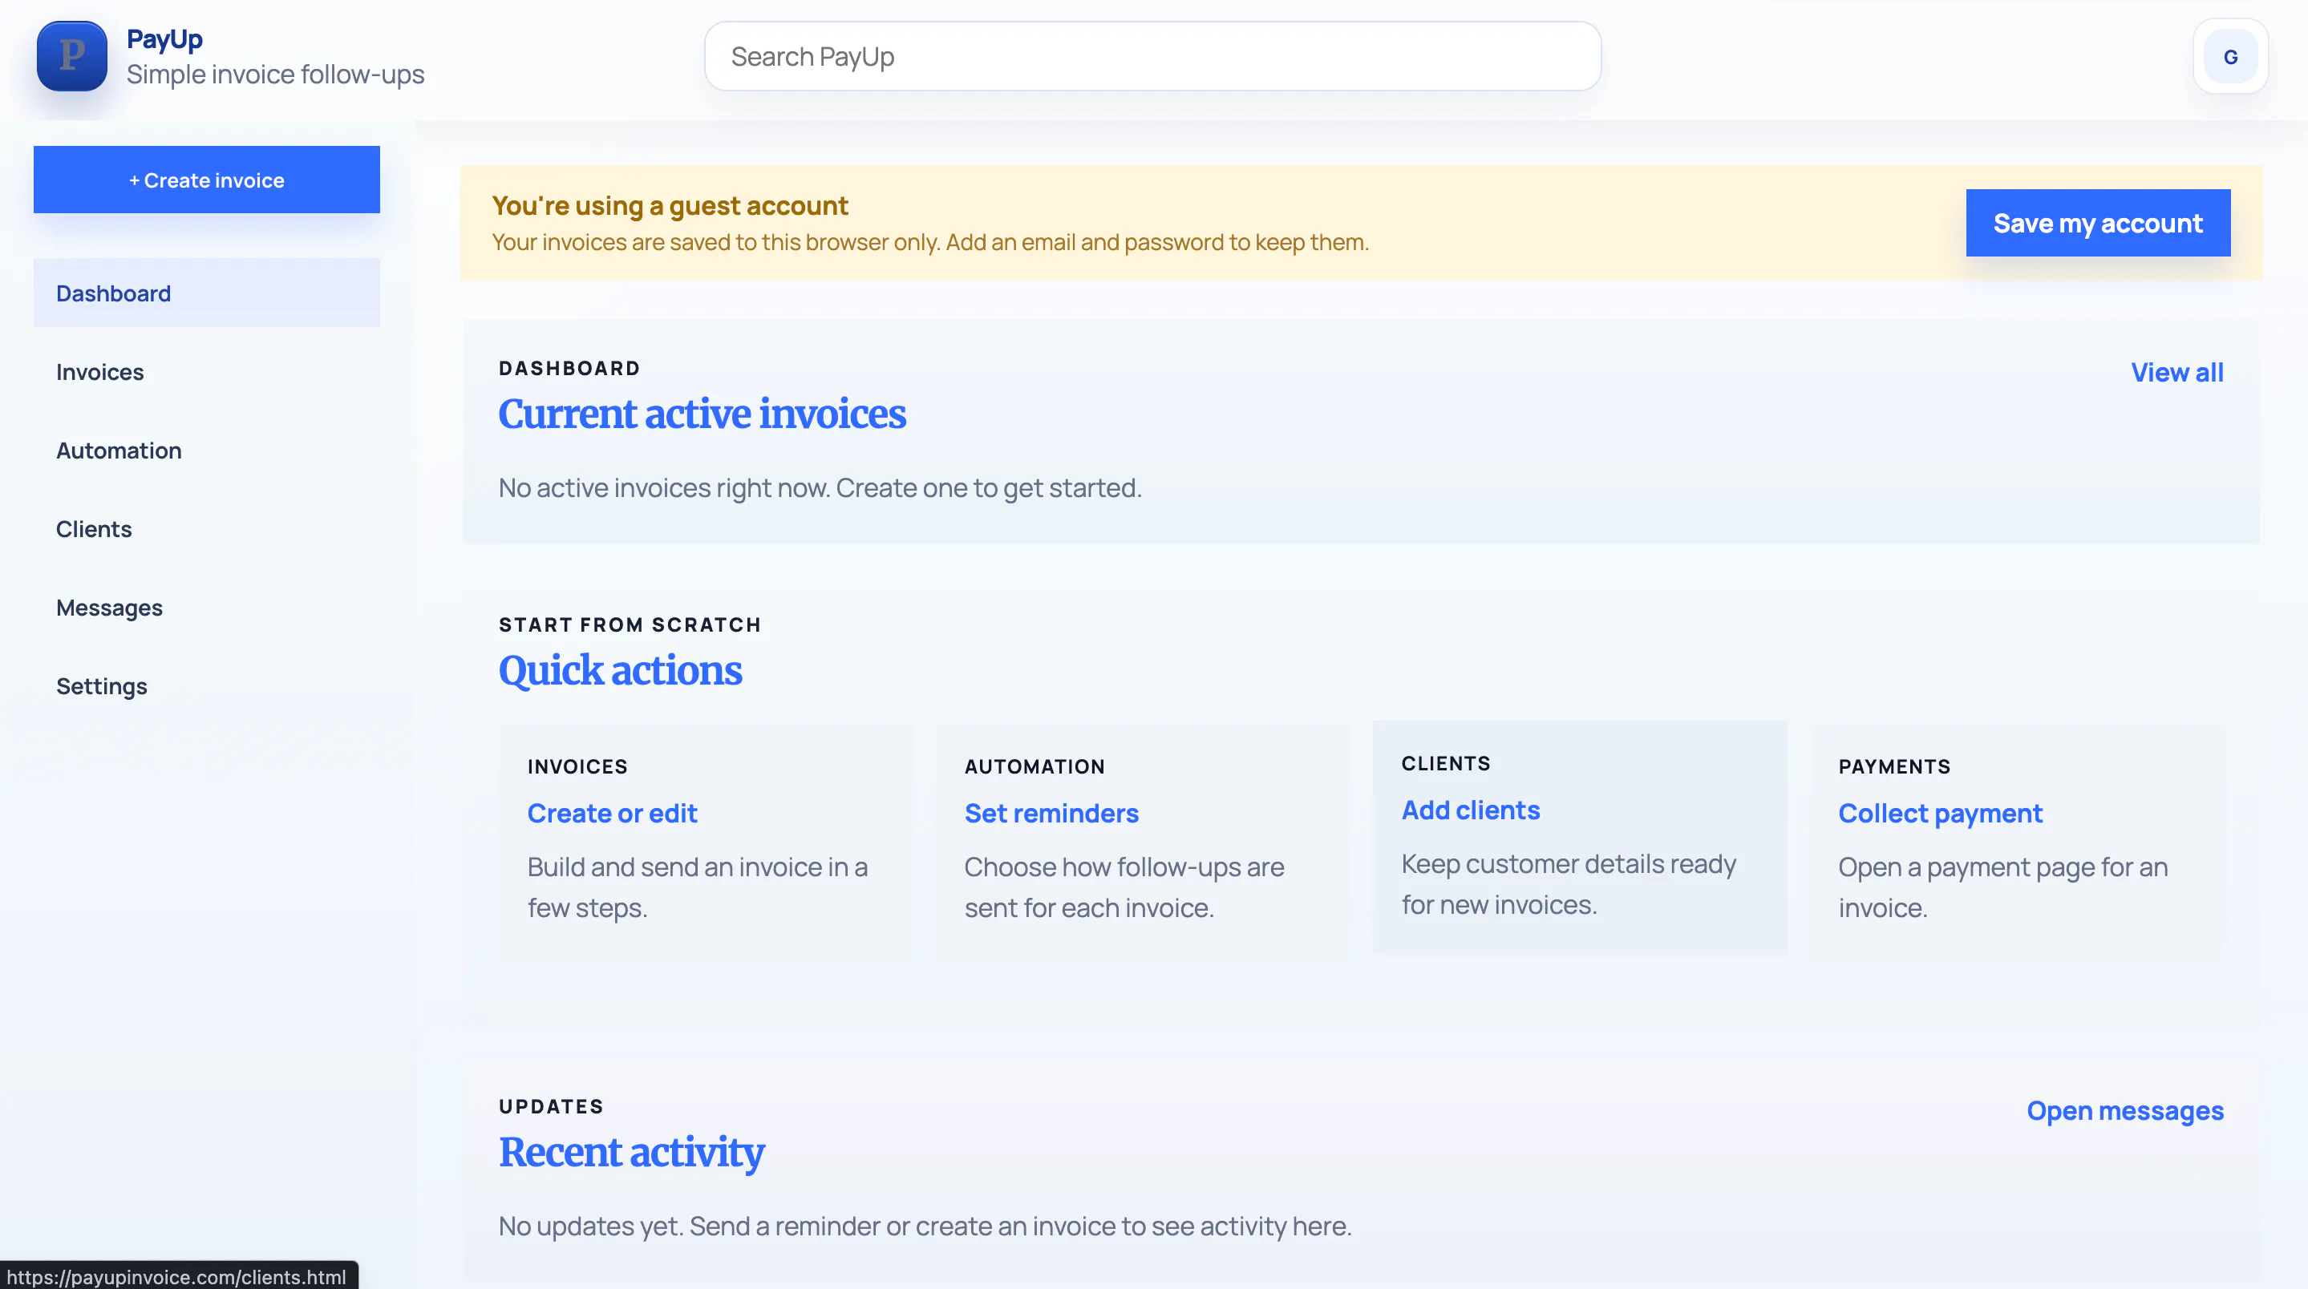Click the INVOICES card label
2308x1289 pixels.
pyautogui.click(x=577, y=767)
